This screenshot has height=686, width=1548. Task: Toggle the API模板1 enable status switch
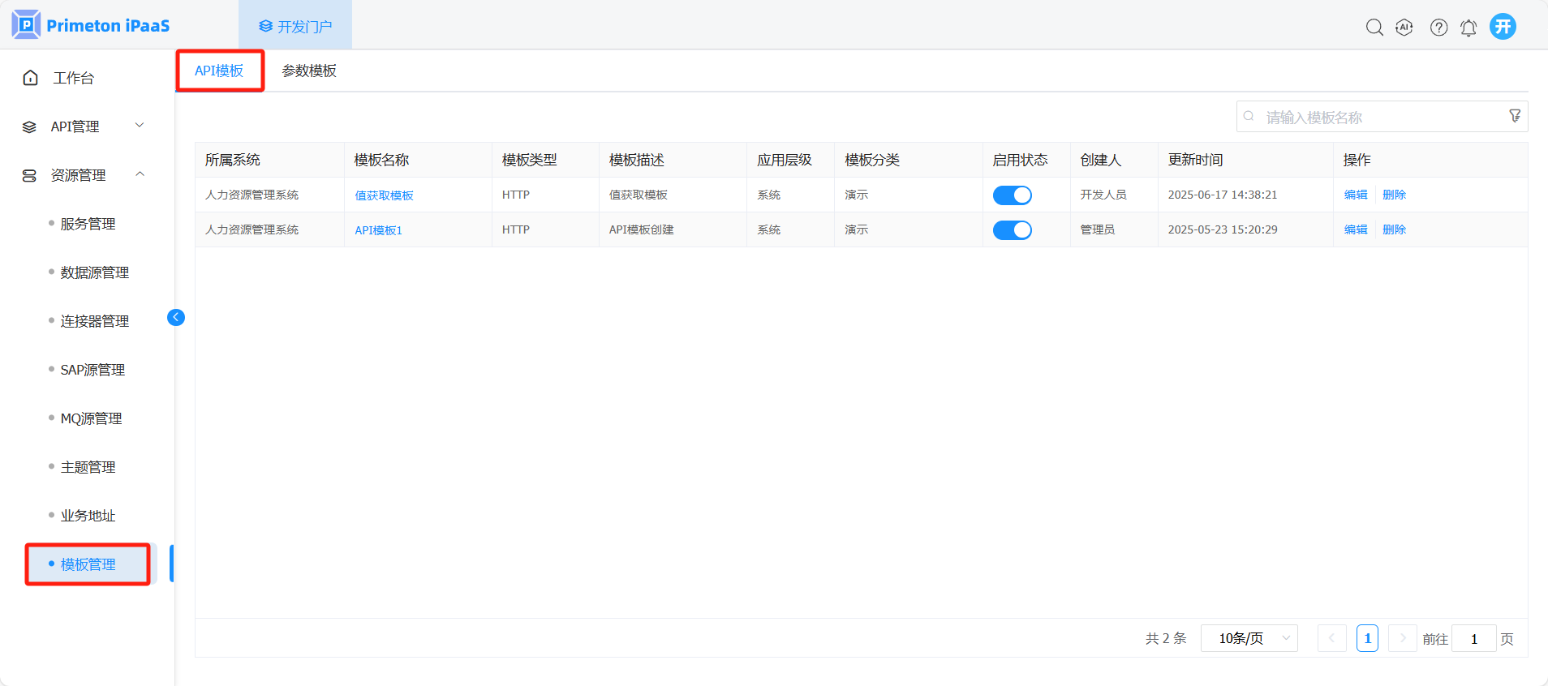tap(1012, 230)
